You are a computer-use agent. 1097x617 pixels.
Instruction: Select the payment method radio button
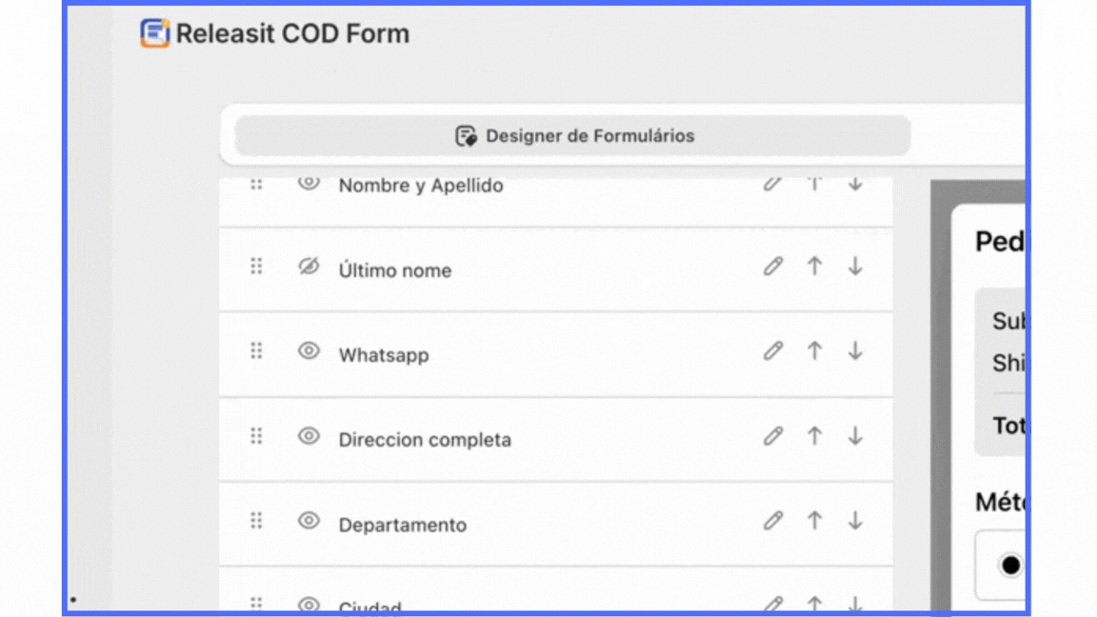(1010, 566)
